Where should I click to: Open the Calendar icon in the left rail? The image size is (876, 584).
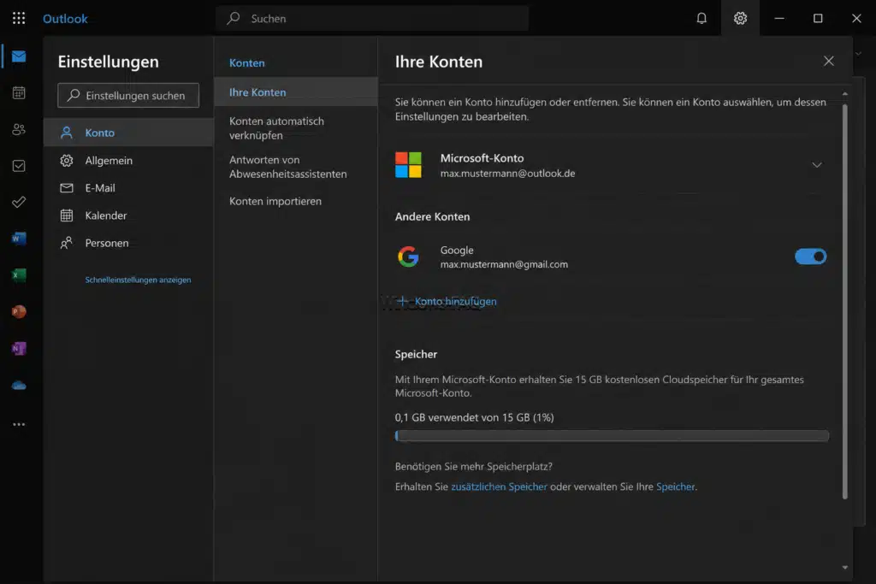click(19, 92)
